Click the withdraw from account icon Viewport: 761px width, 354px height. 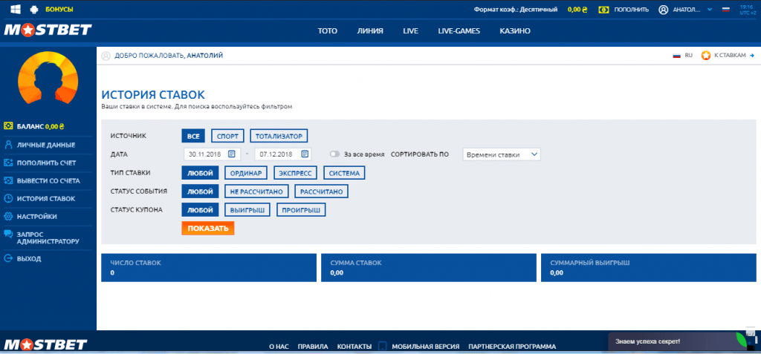(x=7, y=180)
